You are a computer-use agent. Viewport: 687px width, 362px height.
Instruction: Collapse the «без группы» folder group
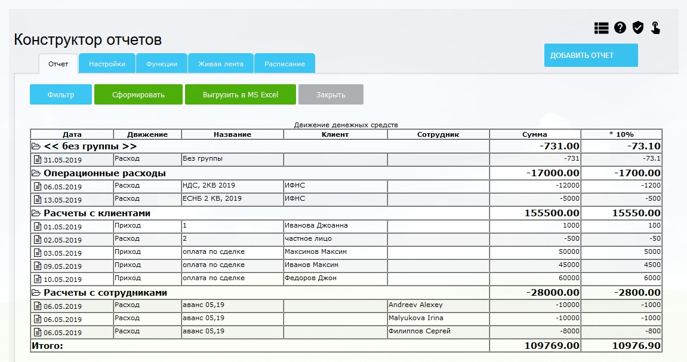[x=36, y=146]
